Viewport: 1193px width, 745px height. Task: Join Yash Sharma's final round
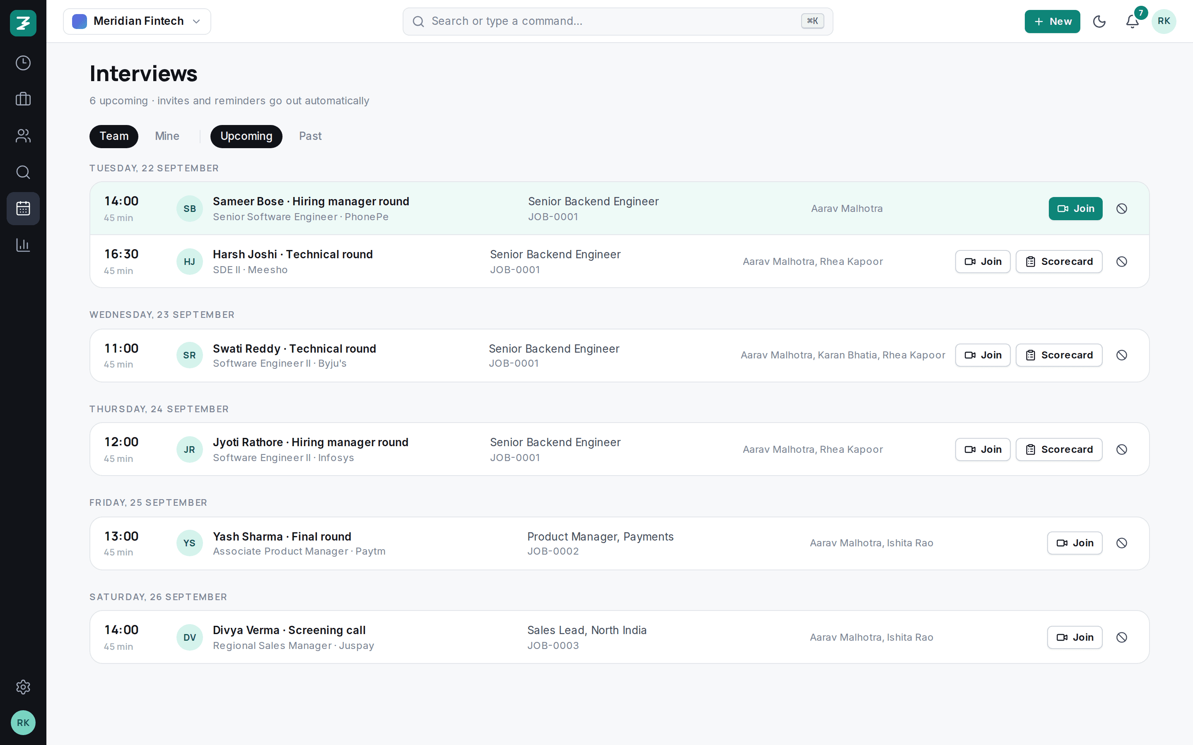pos(1075,543)
